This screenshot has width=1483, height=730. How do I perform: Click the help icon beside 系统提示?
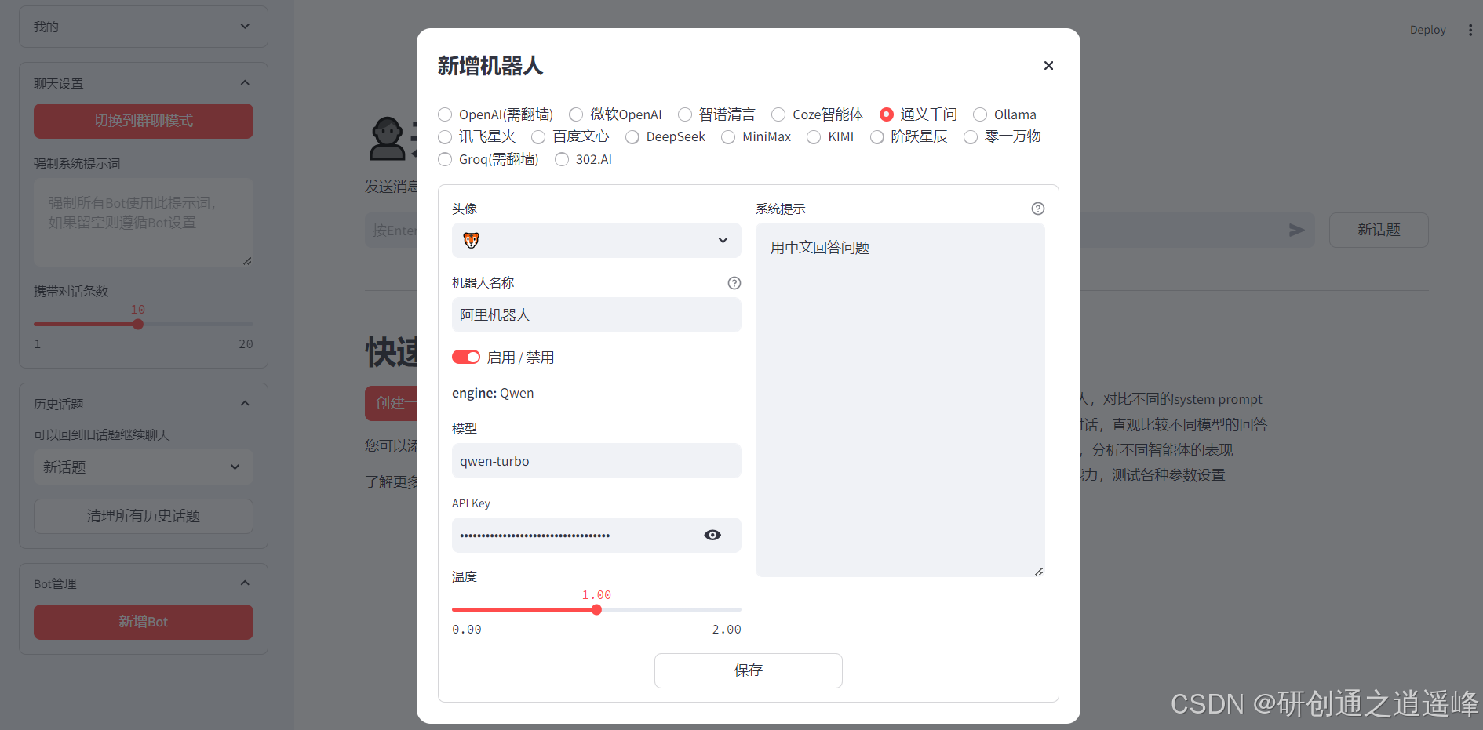click(x=1038, y=209)
